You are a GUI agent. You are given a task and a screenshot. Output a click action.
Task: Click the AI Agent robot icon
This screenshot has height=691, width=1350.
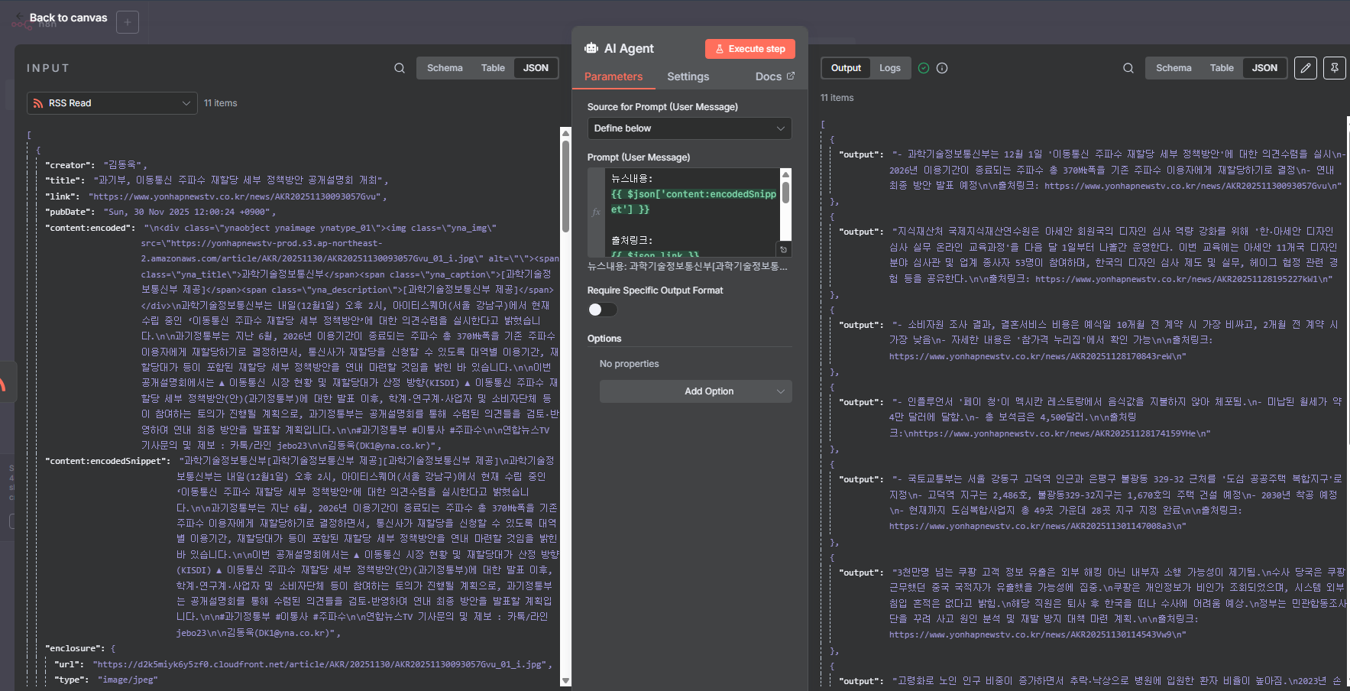[591, 48]
